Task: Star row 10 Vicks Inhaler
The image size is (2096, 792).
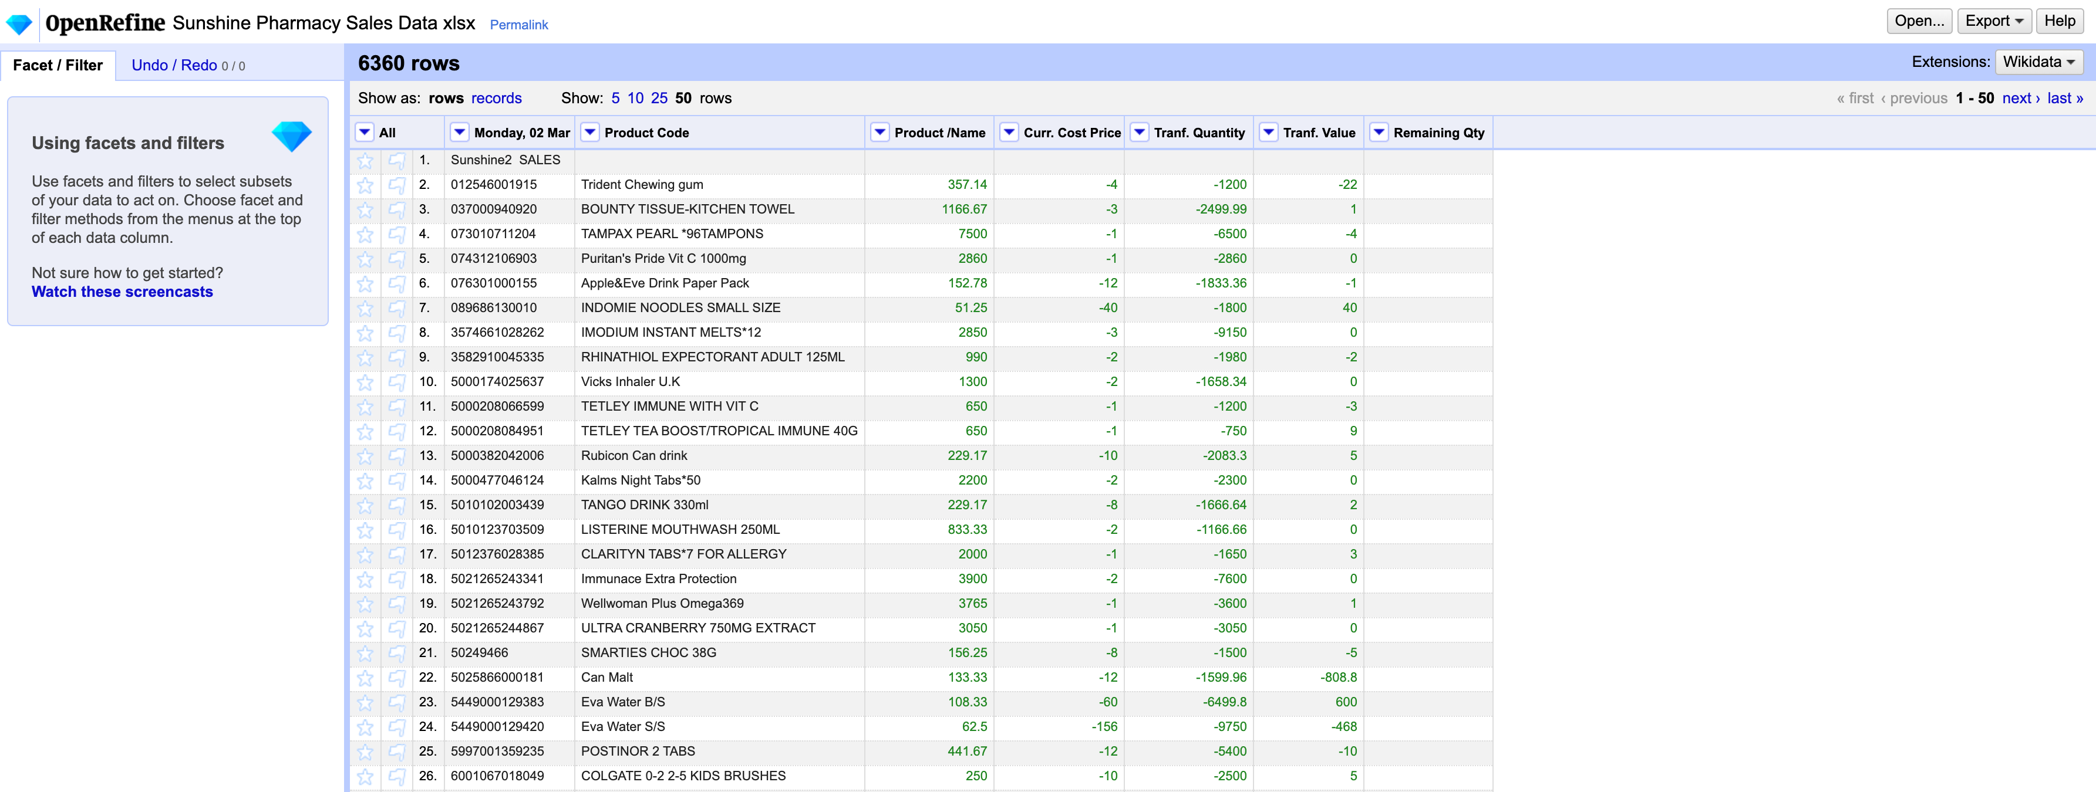Action: (365, 382)
